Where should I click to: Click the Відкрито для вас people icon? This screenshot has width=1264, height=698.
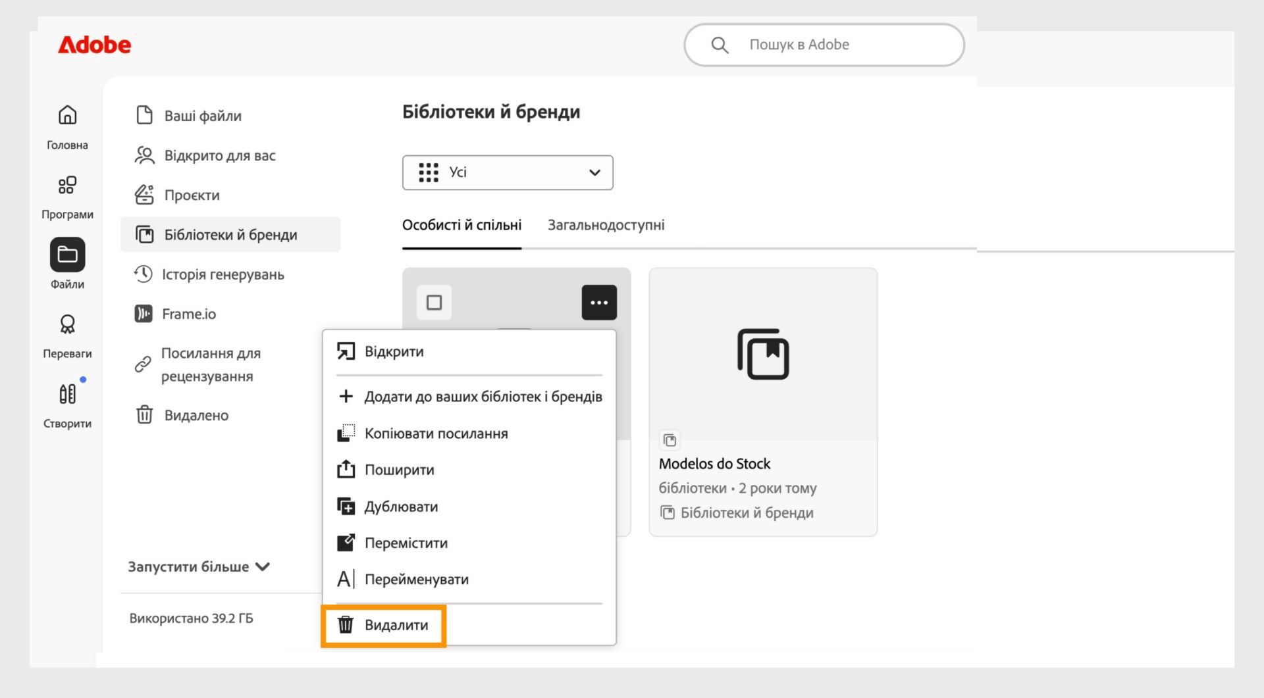144,155
